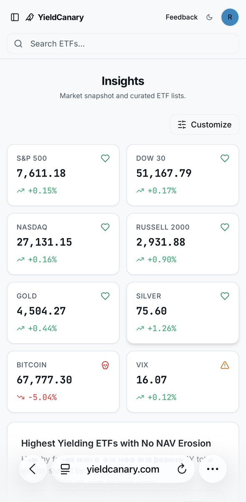The width and height of the screenshot is (246, 502).
Task: Switch to dark mode moon icon
Action: click(x=210, y=17)
